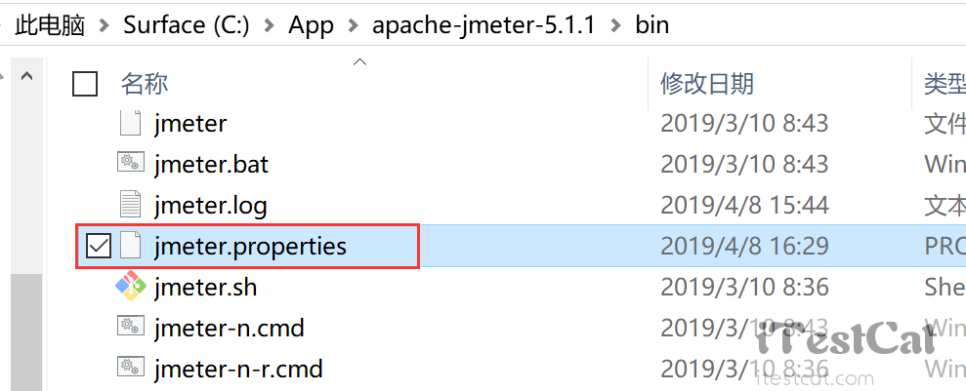This screenshot has height=391, width=966.
Task: Click the jmeter-n.cmd file icon
Action: 130,329
